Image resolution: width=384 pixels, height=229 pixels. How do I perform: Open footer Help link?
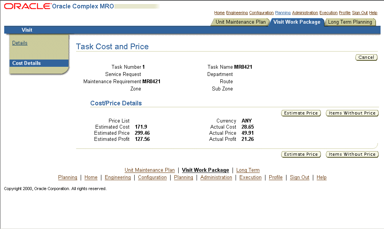(x=322, y=177)
